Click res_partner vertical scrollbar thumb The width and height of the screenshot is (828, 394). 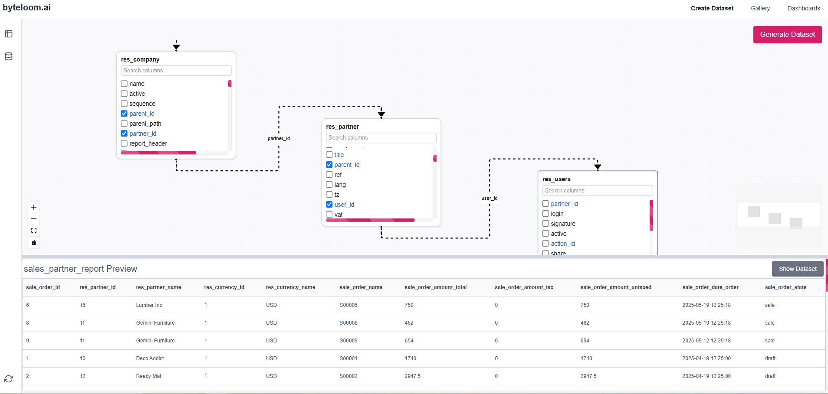coord(435,158)
